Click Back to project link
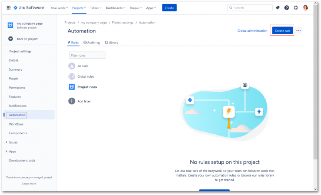 click(x=27, y=39)
